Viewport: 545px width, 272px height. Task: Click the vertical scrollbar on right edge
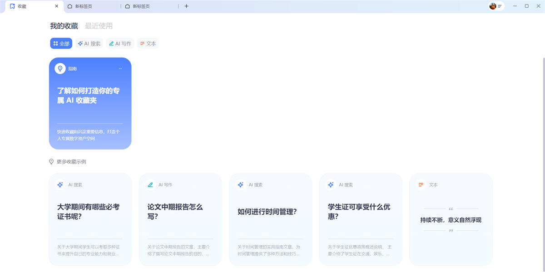[x=543, y=136]
